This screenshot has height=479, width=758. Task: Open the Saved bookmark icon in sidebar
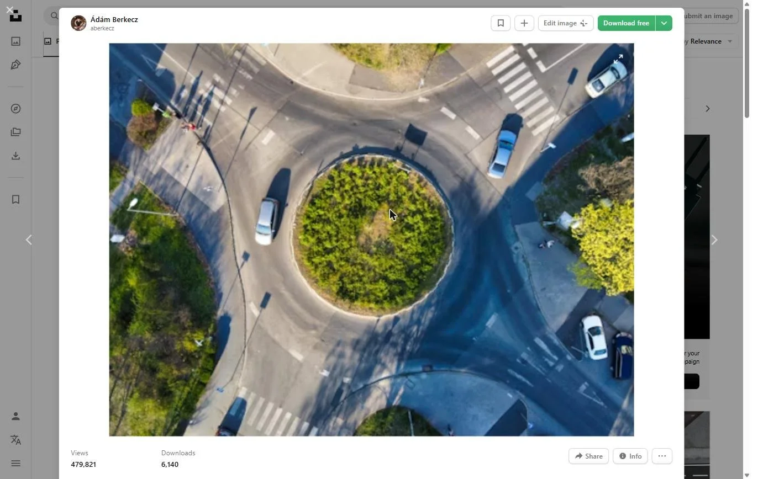tap(16, 199)
